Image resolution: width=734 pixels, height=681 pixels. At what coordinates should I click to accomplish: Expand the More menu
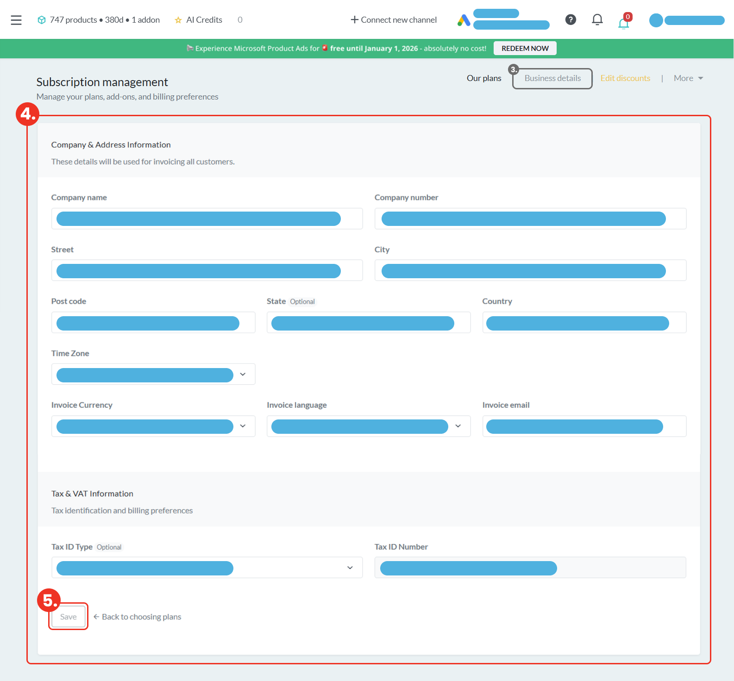tap(688, 78)
